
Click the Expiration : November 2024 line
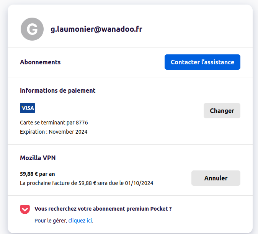(54, 132)
